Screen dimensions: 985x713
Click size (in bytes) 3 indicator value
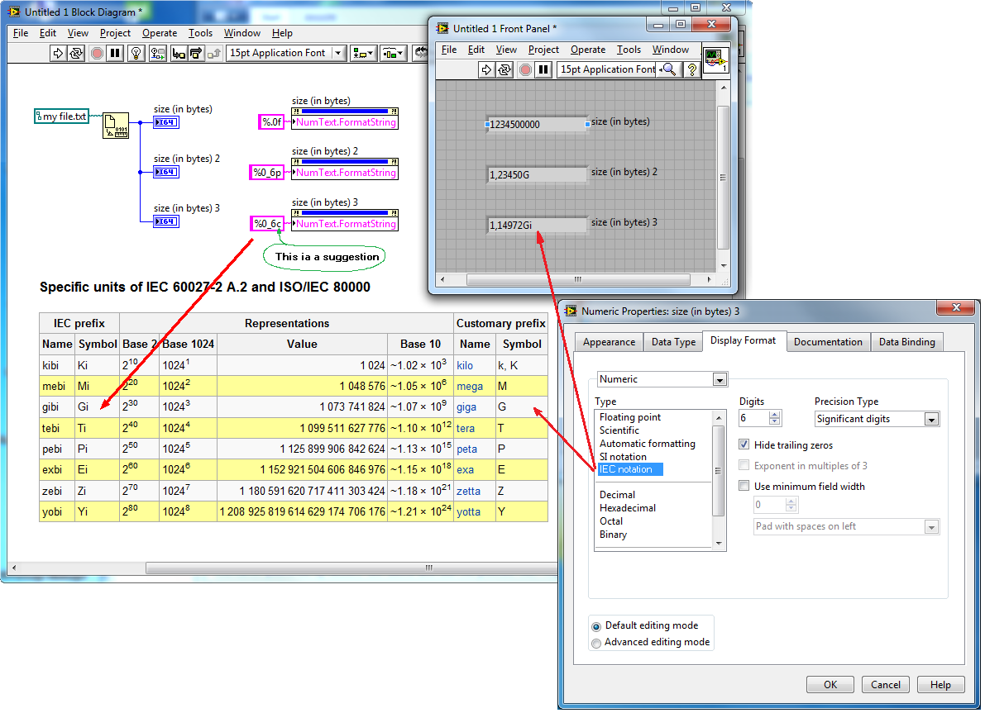(538, 226)
